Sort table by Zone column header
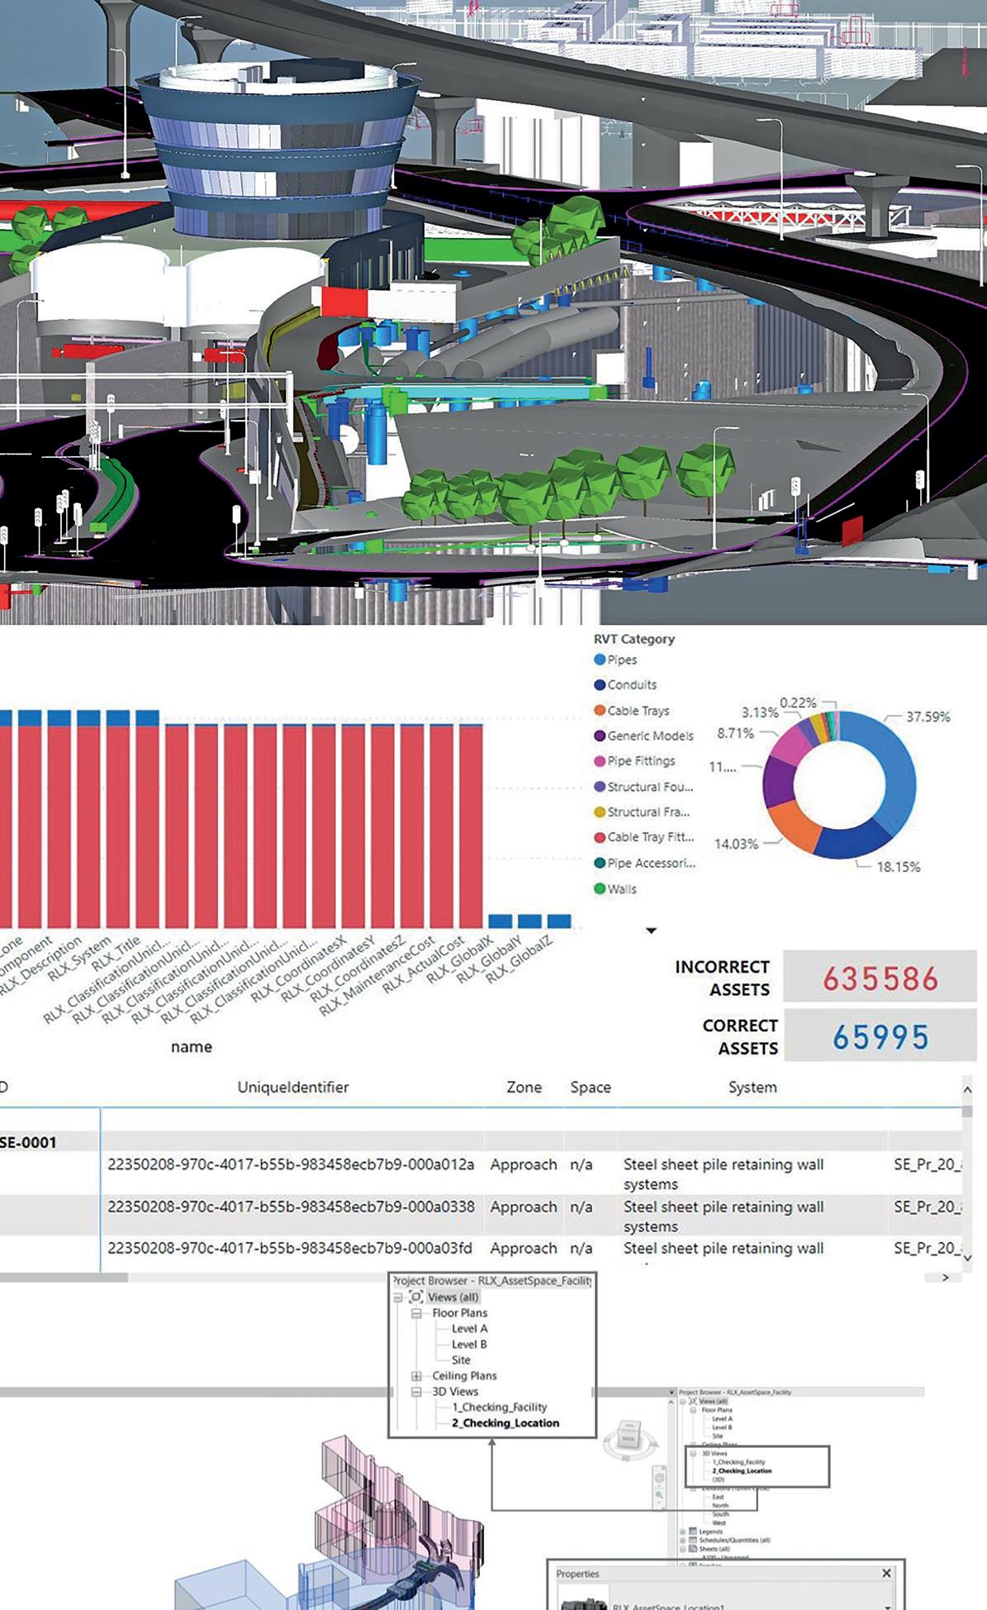 point(524,1088)
